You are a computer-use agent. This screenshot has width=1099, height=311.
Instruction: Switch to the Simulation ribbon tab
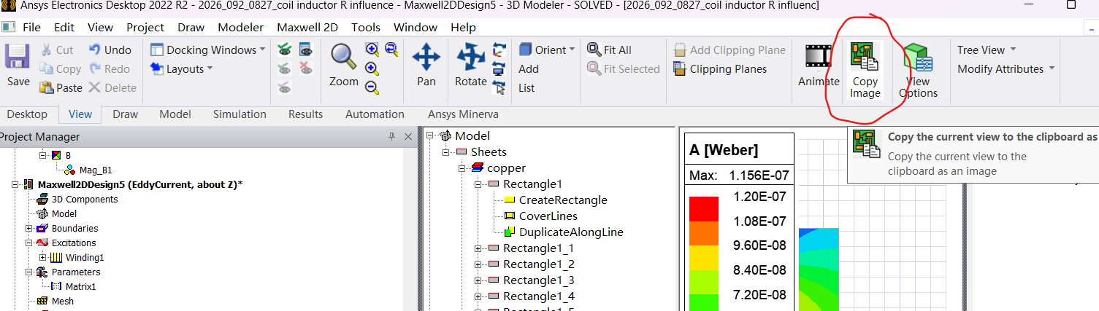240,114
